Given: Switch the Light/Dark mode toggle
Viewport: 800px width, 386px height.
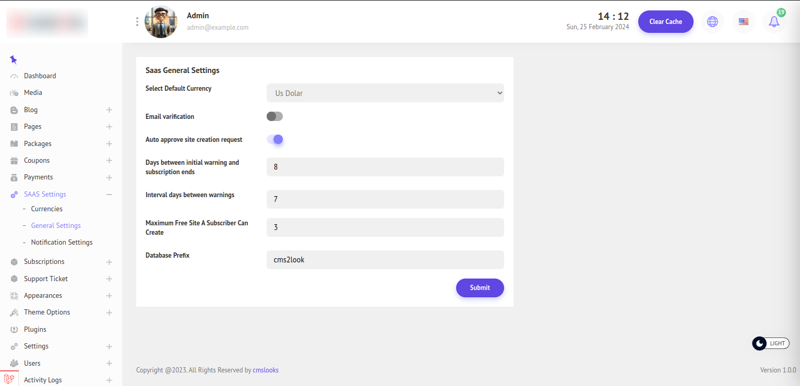Looking at the screenshot, I should coord(770,343).
